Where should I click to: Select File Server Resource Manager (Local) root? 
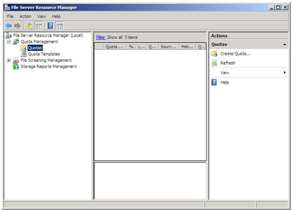[x=47, y=35]
